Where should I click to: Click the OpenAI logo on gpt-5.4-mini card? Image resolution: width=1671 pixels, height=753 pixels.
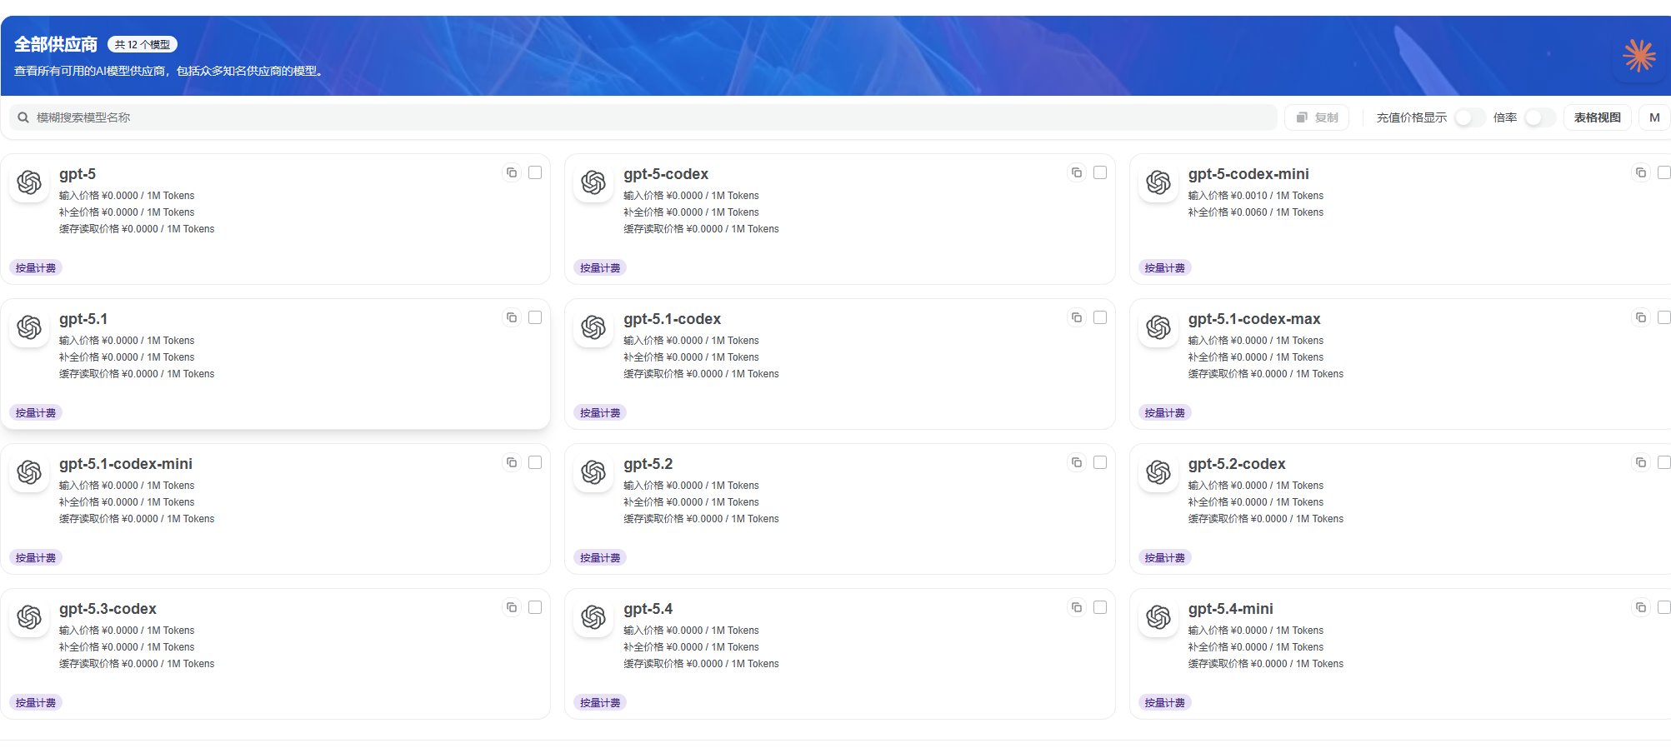[1158, 617]
